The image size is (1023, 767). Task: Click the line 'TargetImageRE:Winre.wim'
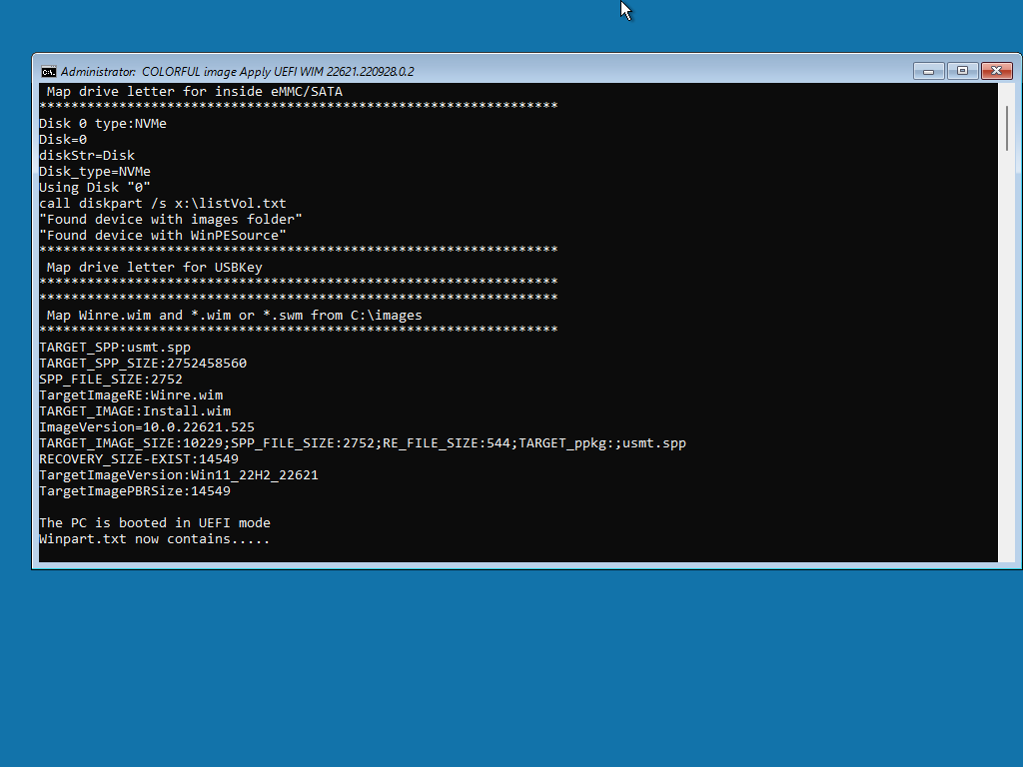tap(131, 395)
